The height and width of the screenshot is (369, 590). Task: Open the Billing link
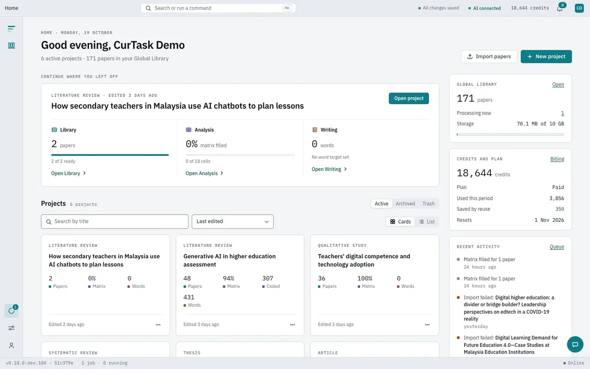pyautogui.click(x=557, y=159)
